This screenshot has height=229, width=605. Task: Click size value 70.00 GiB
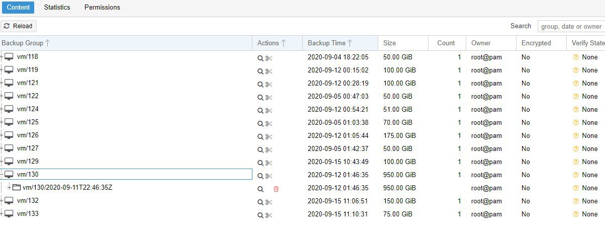tap(397, 122)
